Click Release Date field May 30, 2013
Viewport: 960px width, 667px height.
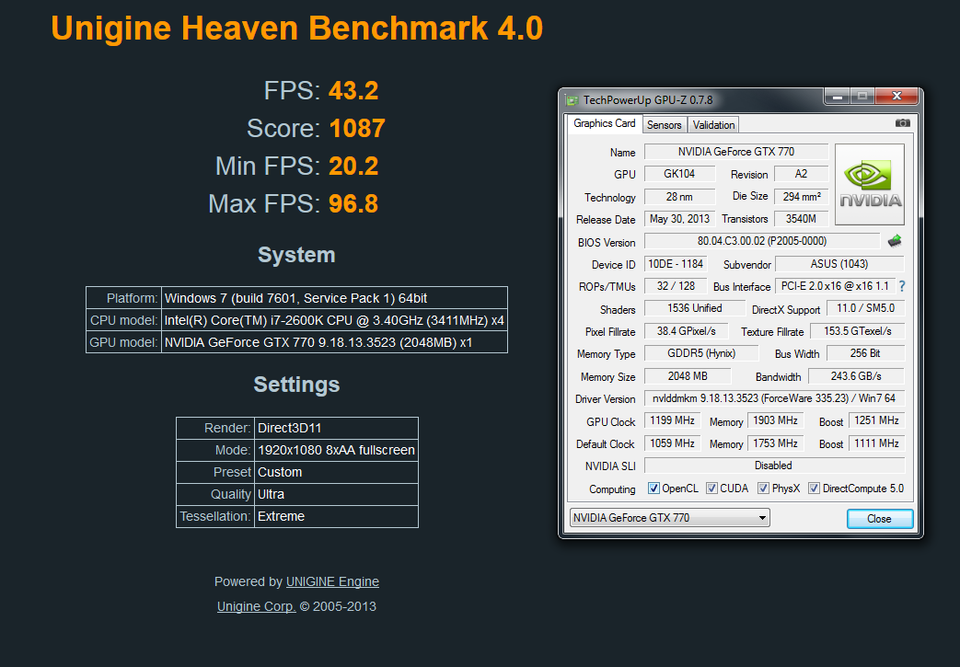(679, 219)
